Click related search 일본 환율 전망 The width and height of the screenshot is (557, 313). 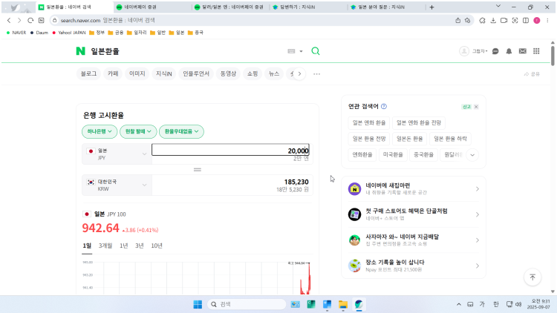click(x=369, y=139)
